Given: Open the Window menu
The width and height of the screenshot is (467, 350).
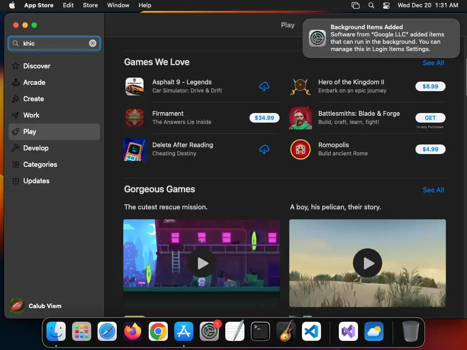Looking at the screenshot, I should 118,5.
